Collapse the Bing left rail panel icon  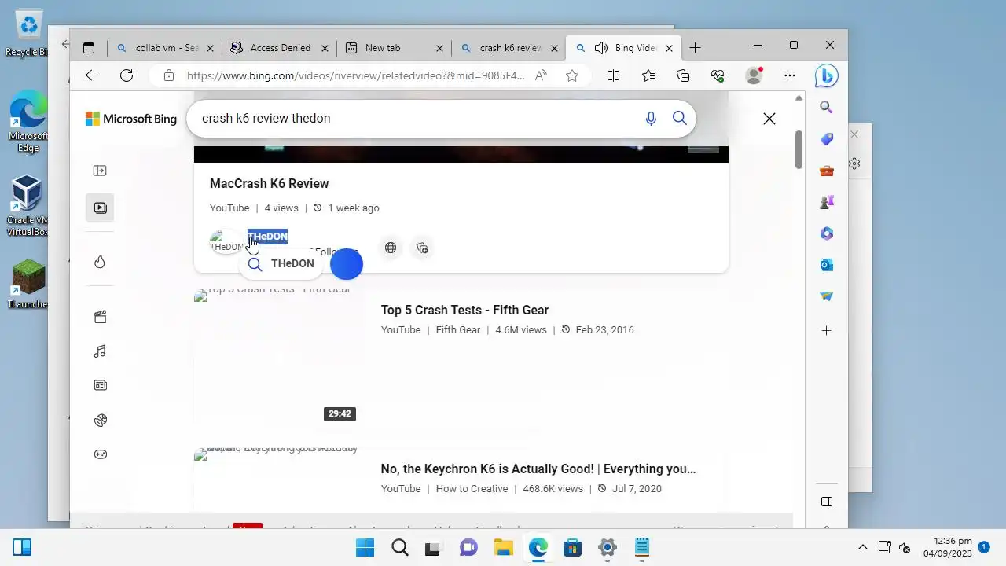tap(100, 171)
